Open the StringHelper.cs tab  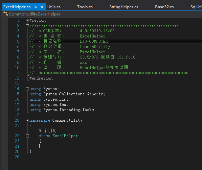(123, 7)
